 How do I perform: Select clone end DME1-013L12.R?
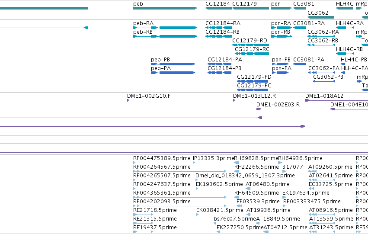pyautogui.click(x=254, y=96)
